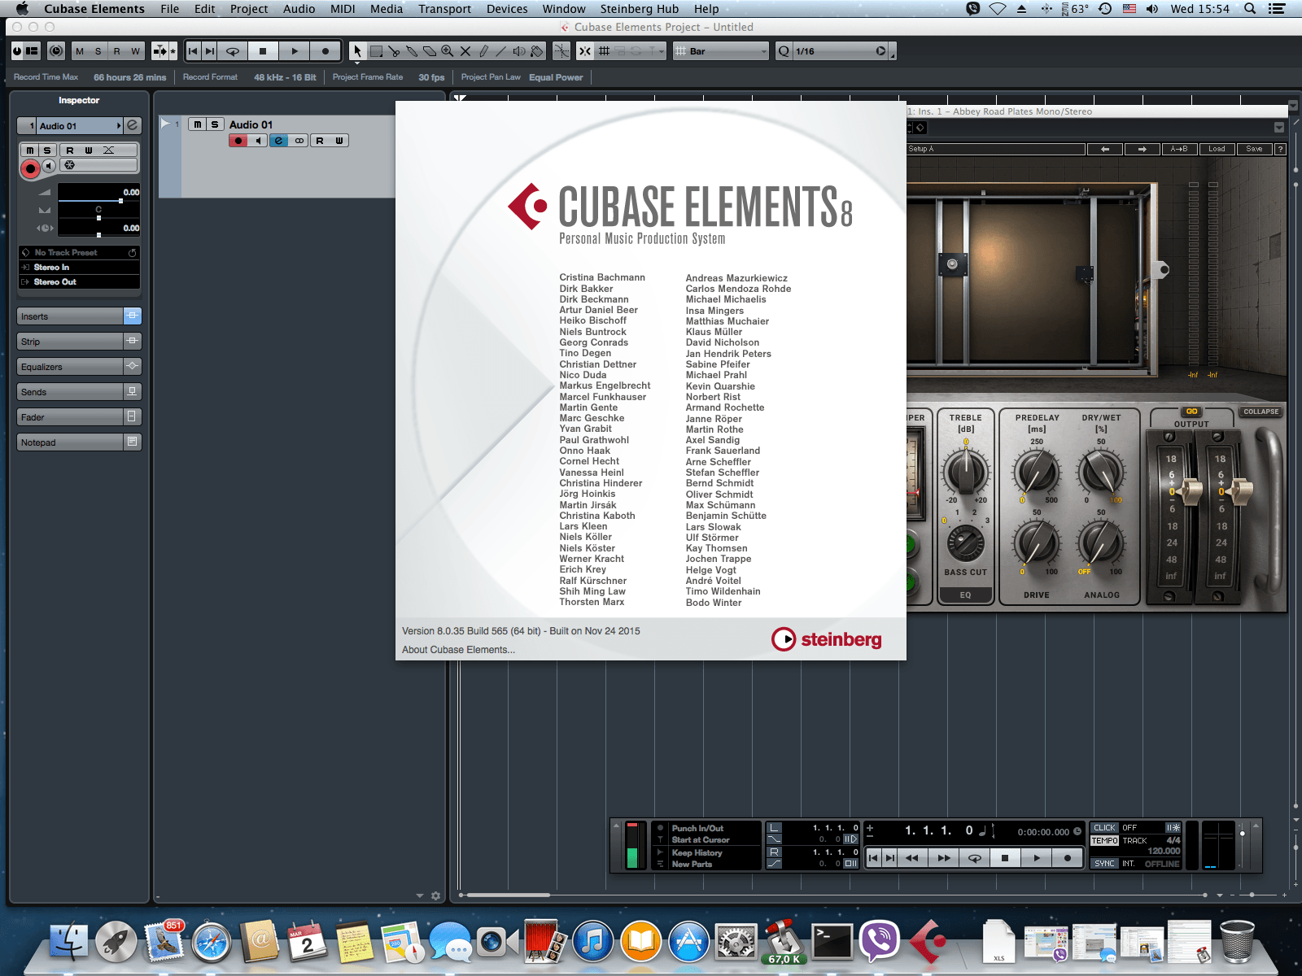Open the Devices menu
This screenshot has height=976, width=1302.
click(x=507, y=9)
